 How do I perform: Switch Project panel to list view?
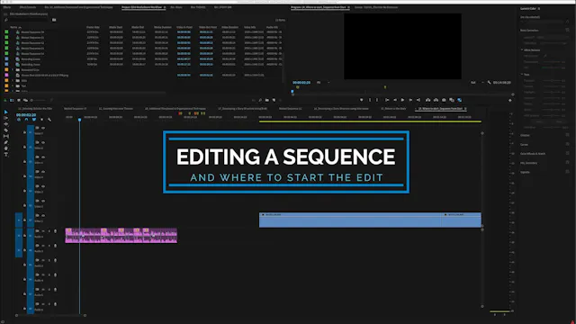point(12,100)
